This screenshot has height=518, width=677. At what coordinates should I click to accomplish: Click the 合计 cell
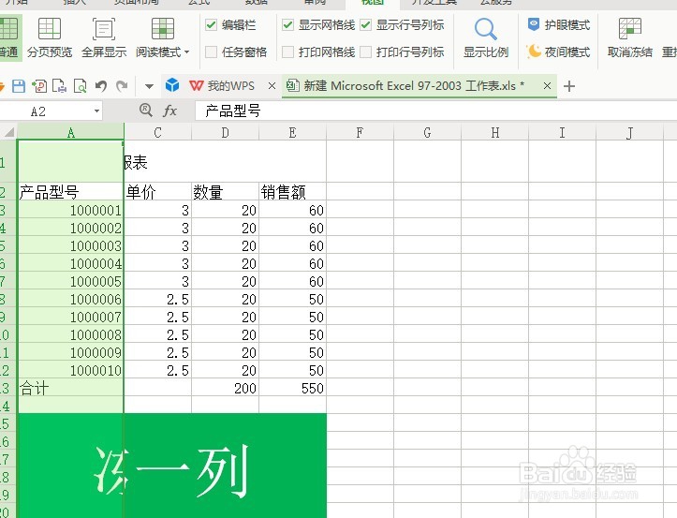(x=70, y=388)
